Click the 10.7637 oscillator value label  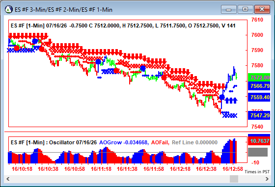[259, 141]
